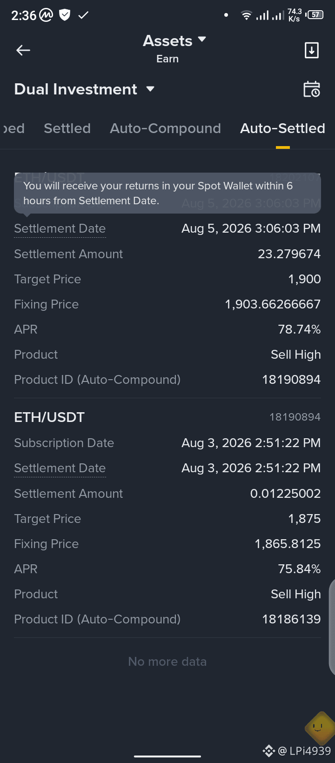335x763 pixels.
Task: Switch to the Auto-Compound tab
Action: click(x=165, y=128)
